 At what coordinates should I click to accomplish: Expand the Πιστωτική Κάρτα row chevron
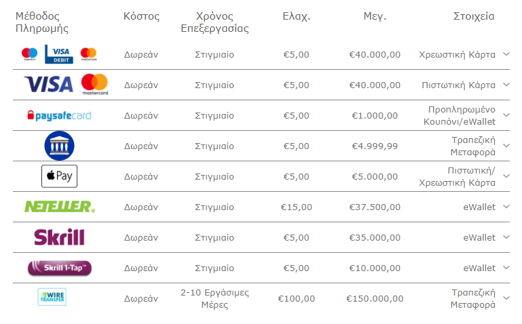tap(506, 85)
